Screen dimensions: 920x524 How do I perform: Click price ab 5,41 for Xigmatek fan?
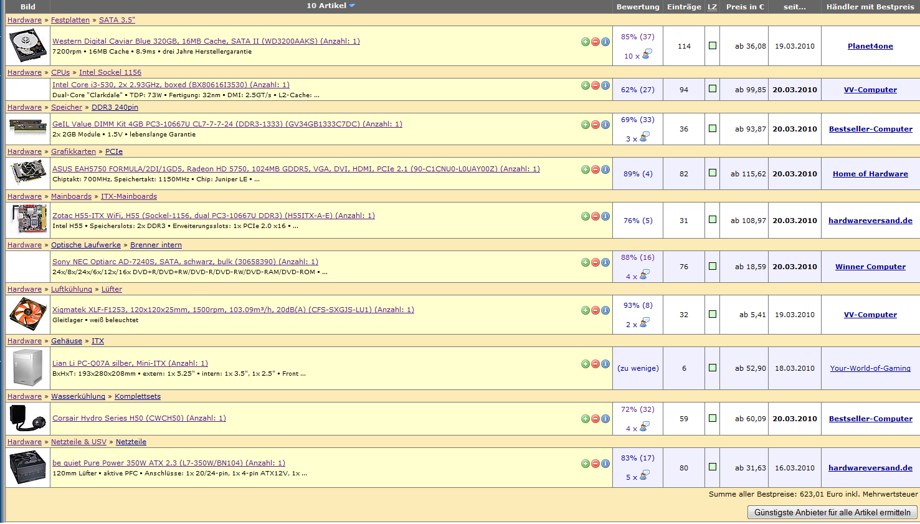click(752, 315)
